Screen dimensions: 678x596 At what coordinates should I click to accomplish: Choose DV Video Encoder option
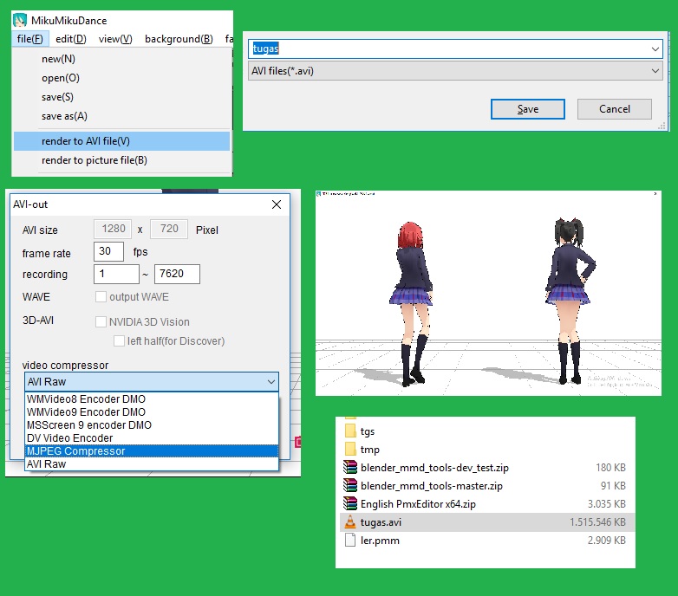click(152, 438)
